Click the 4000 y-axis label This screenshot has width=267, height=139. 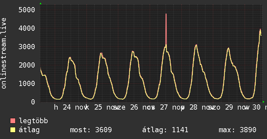27,28
